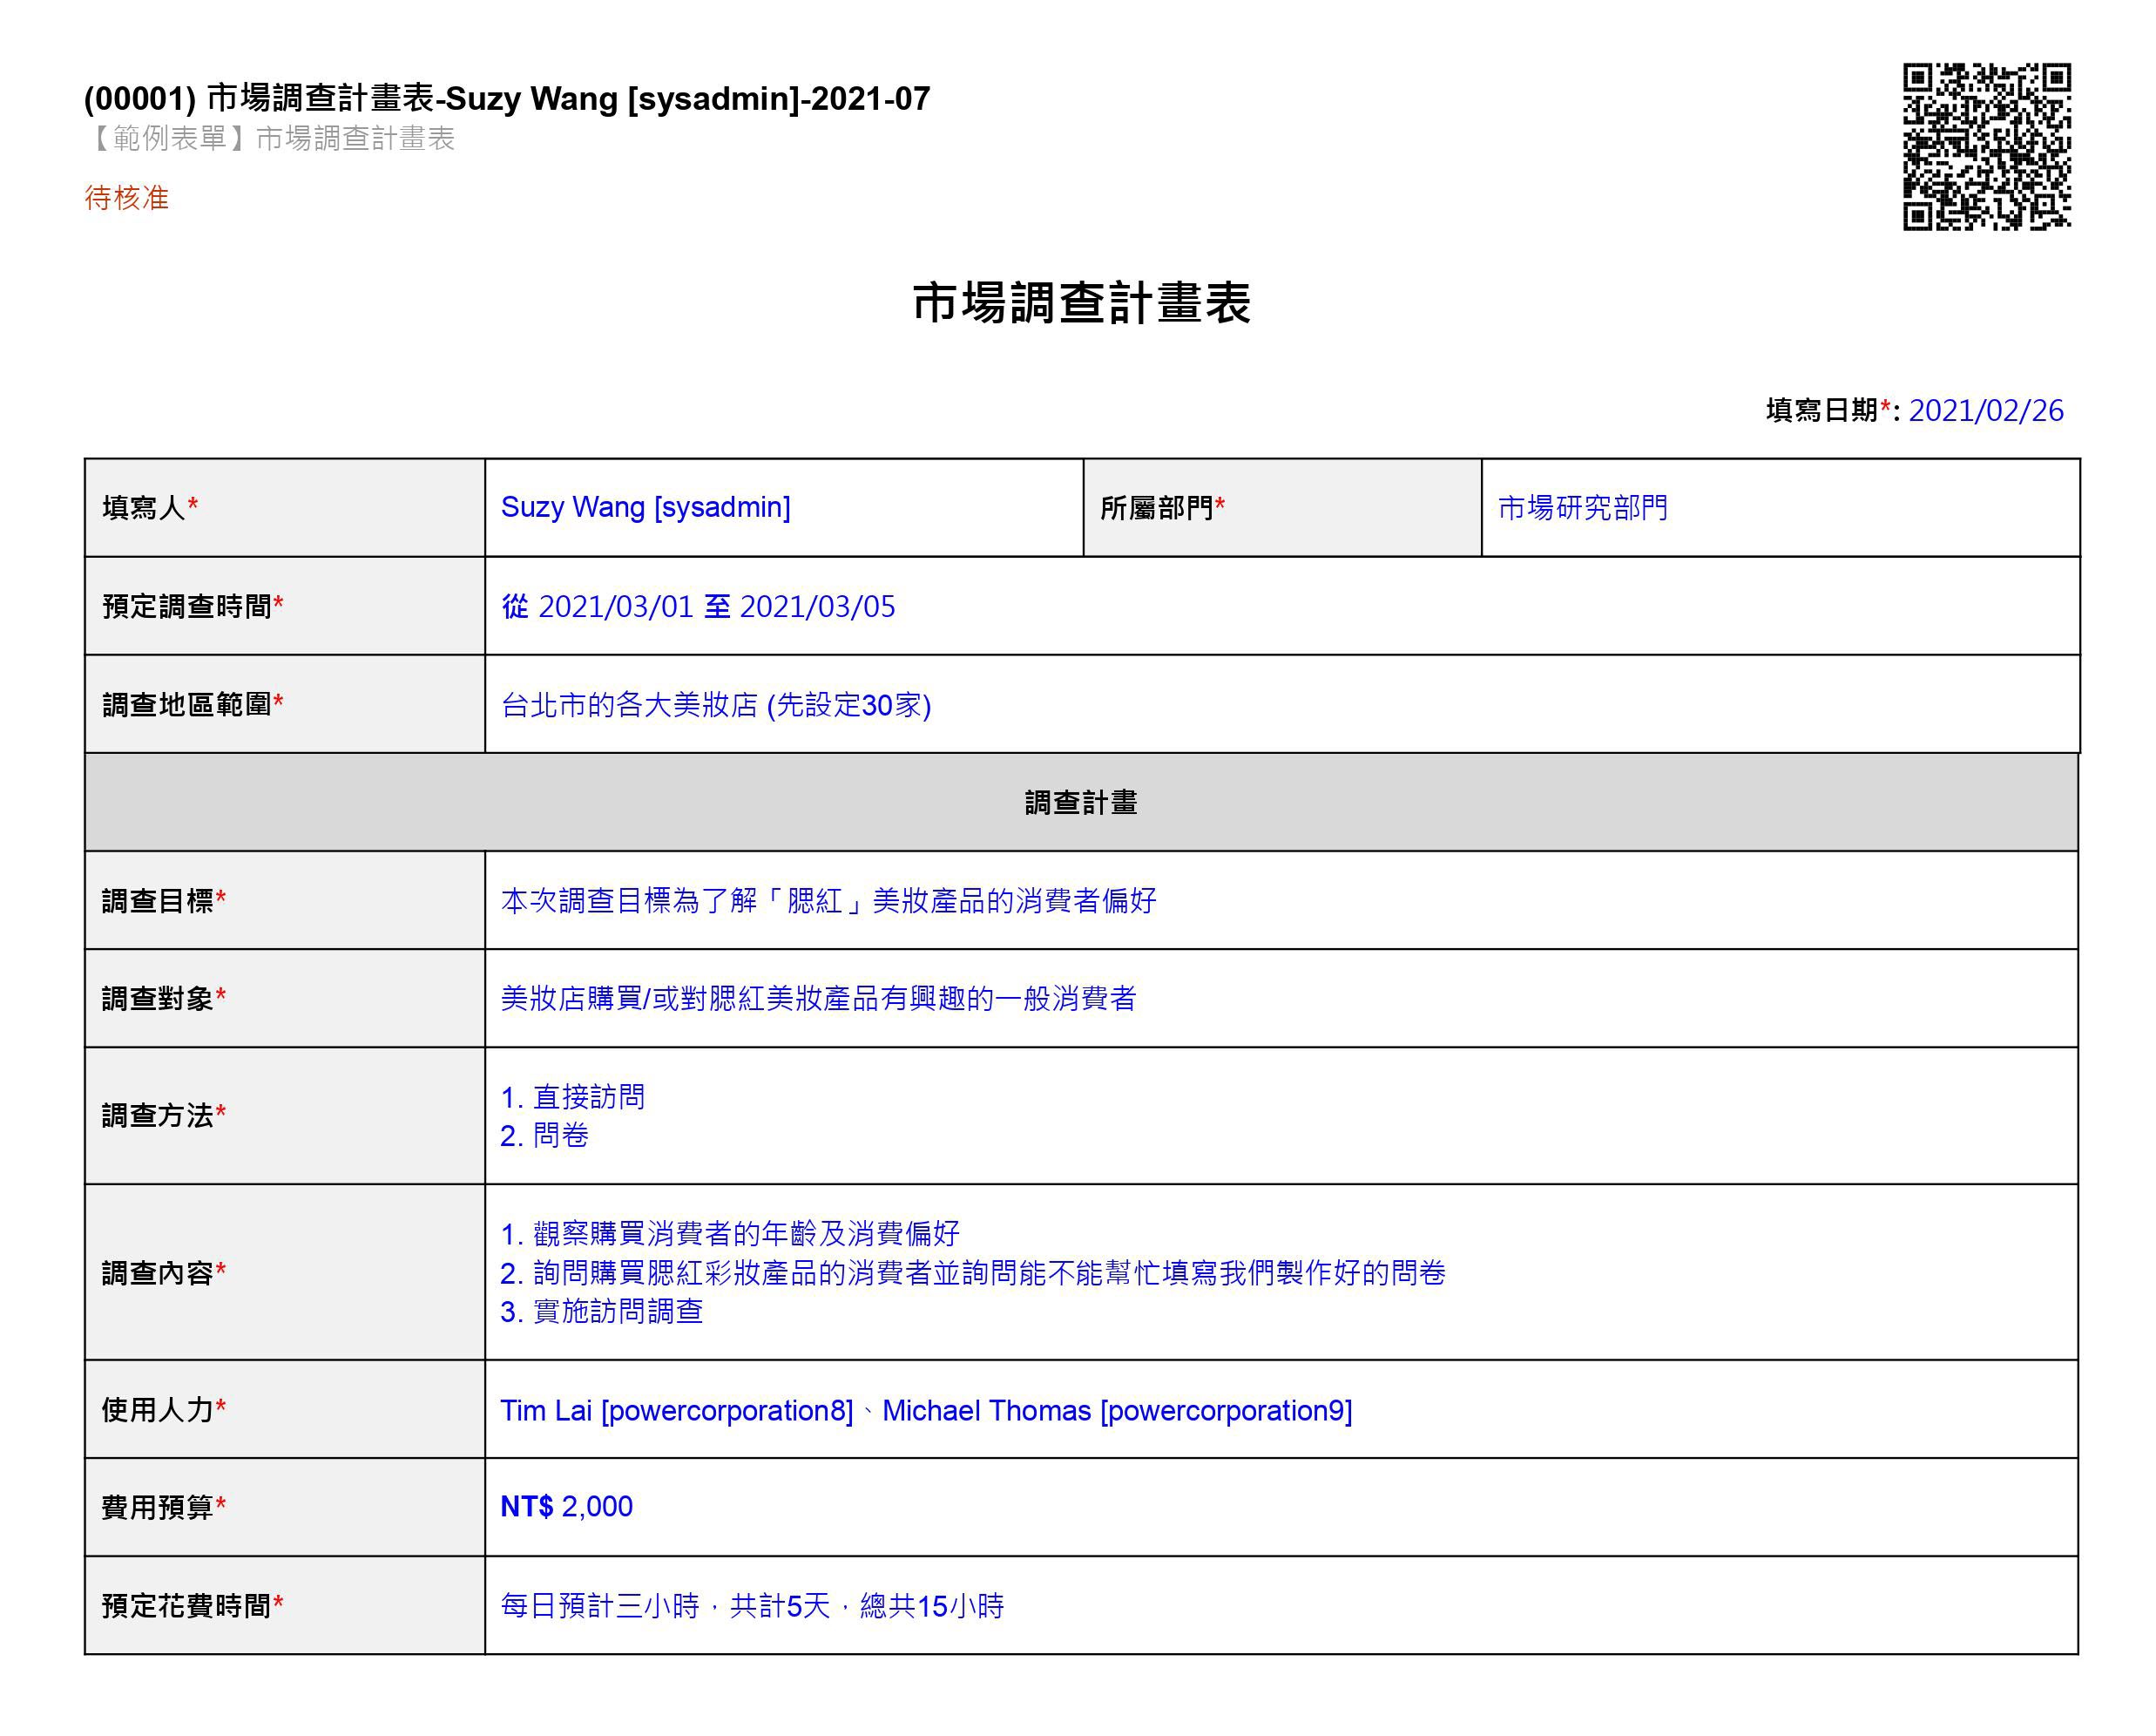Image resolution: width=2156 pixels, height=1736 pixels.
Task: Click the 調查目標 objective text
Action: point(828,900)
